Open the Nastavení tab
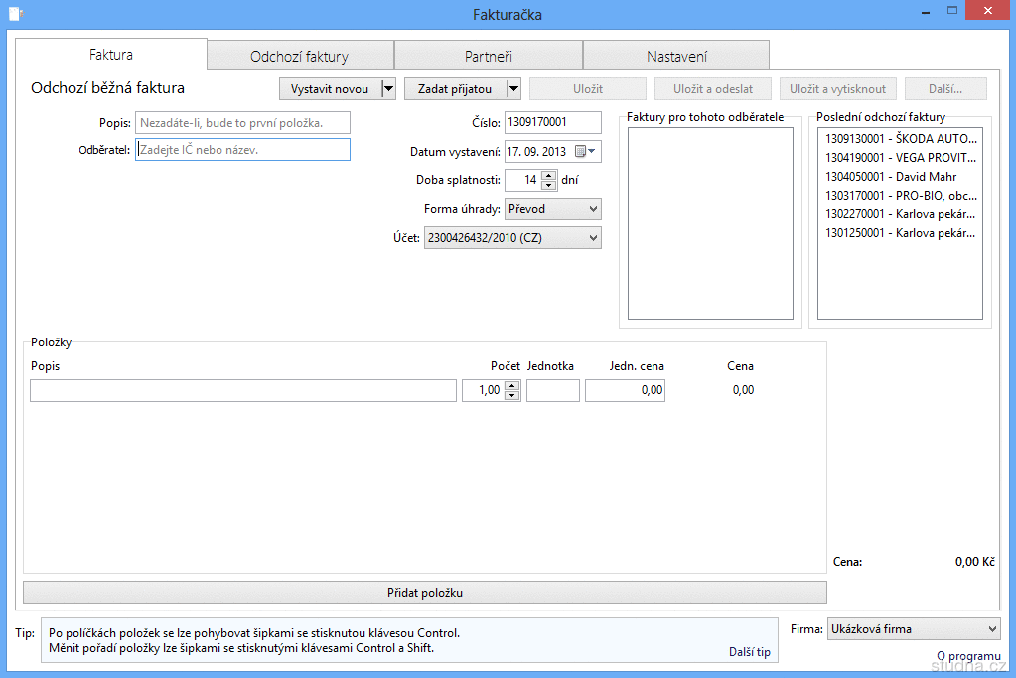Viewport: 1016px width, 678px height. coord(676,57)
